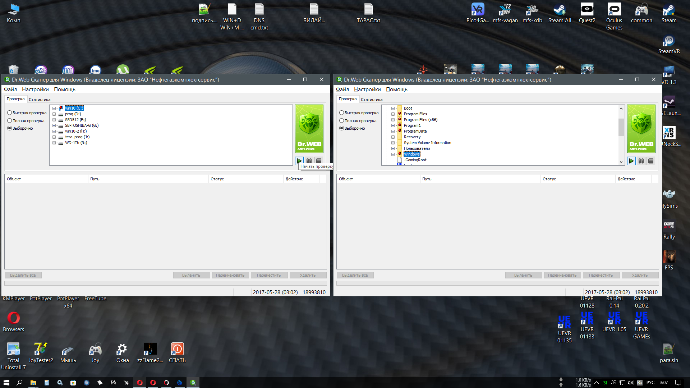Screen dimensions: 690x388
Task: Open Dr.Web scanner taskbar icon
Action: tap(193, 383)
